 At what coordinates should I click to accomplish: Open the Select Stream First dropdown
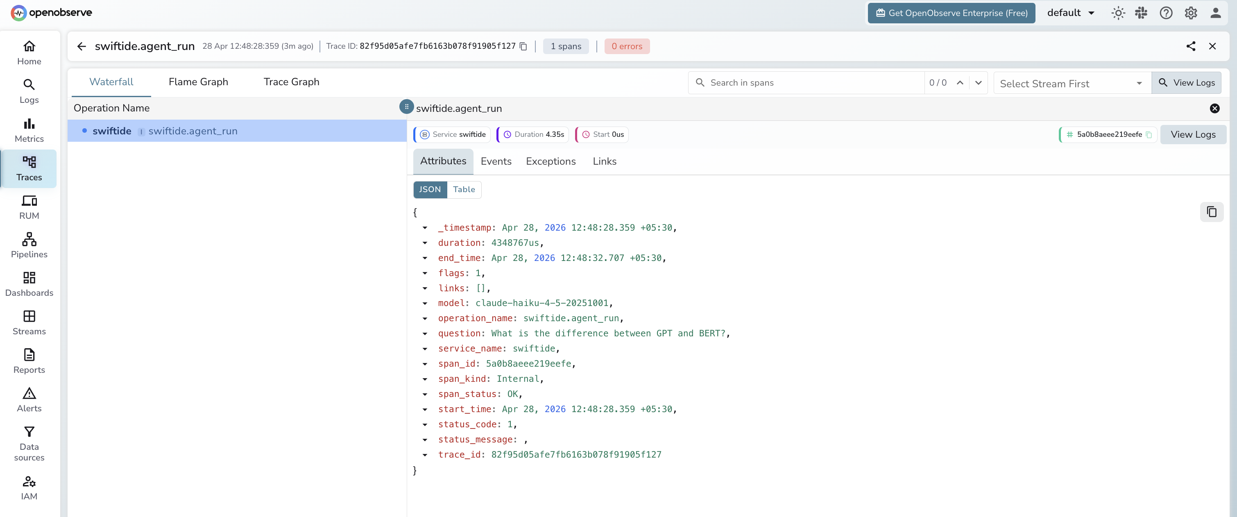point(1072,83)
